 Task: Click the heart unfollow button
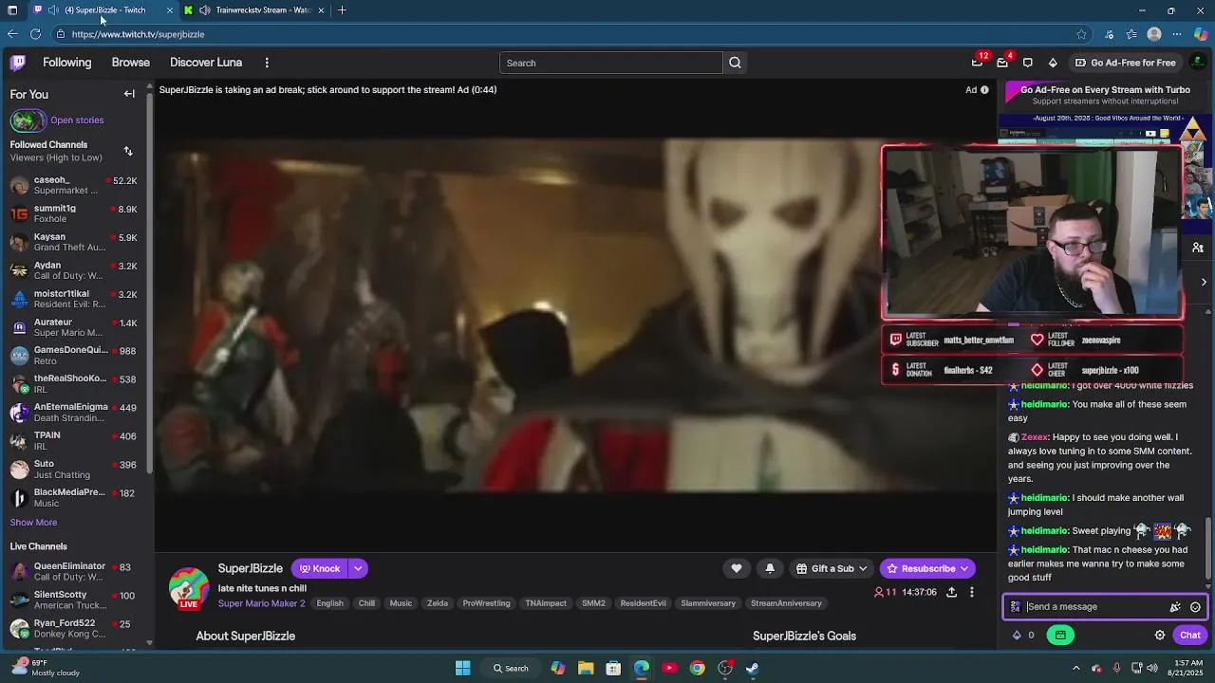(x=737, y=568)
